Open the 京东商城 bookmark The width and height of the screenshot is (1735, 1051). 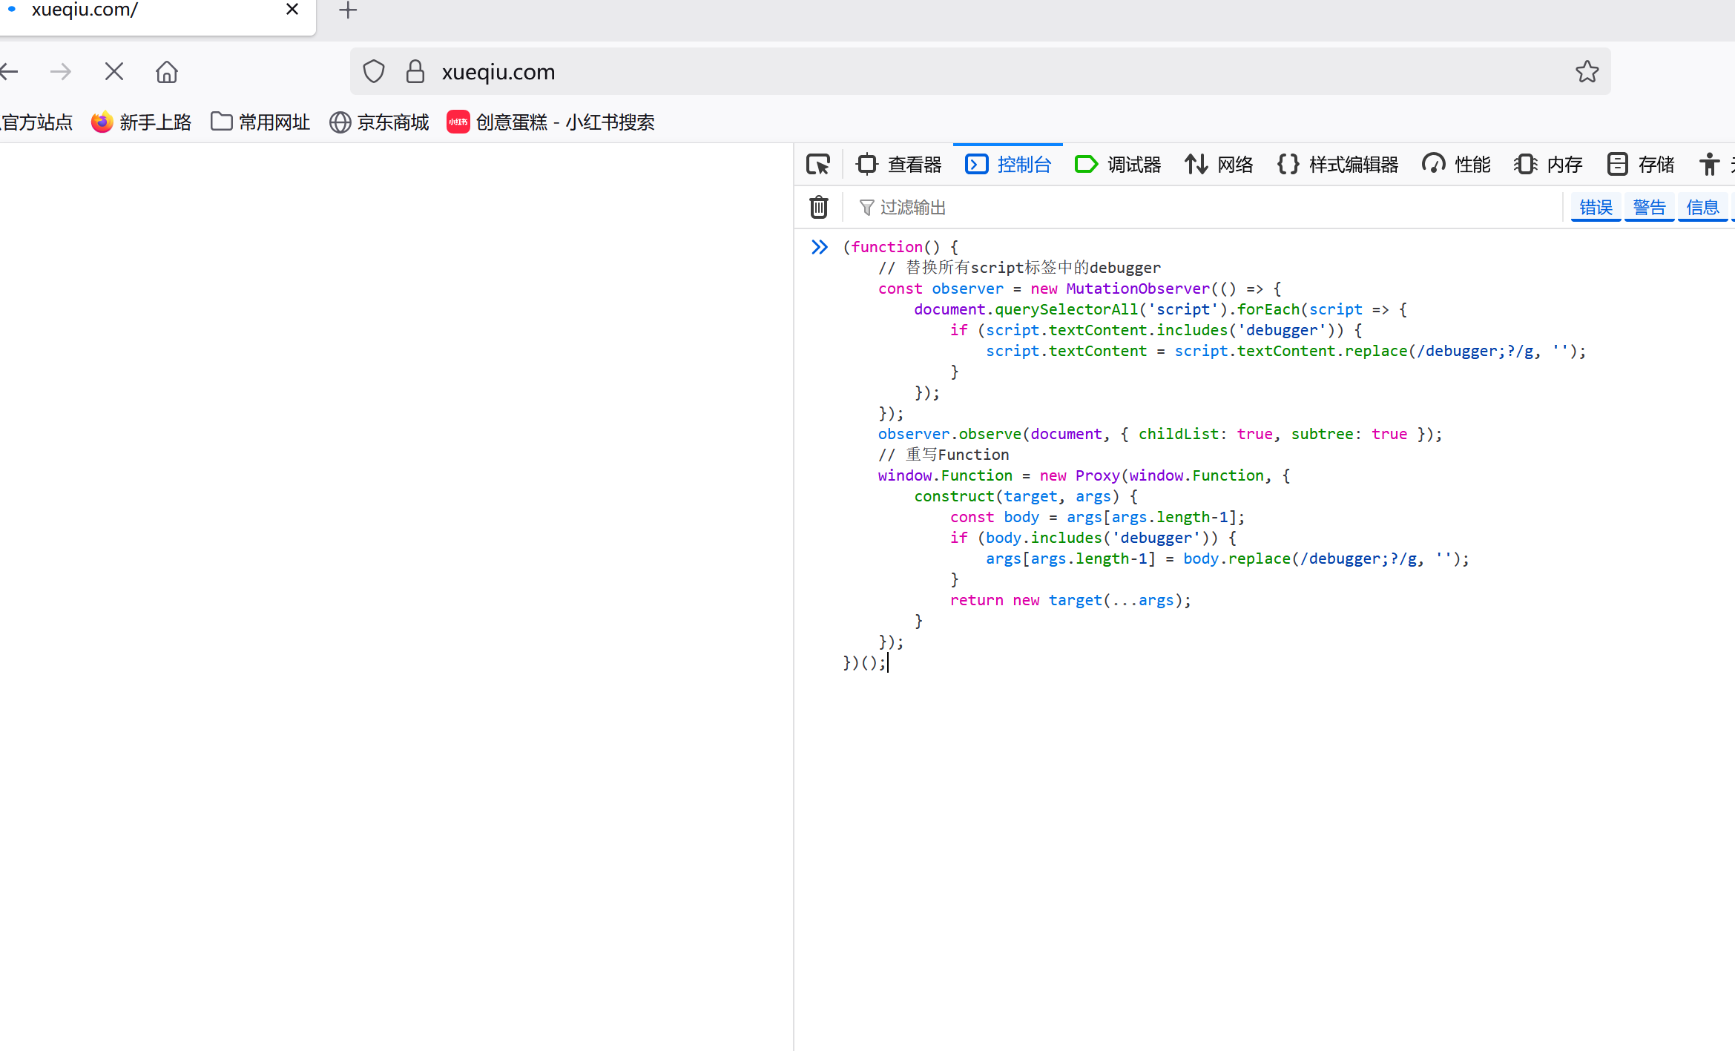[x=379, y=122]
